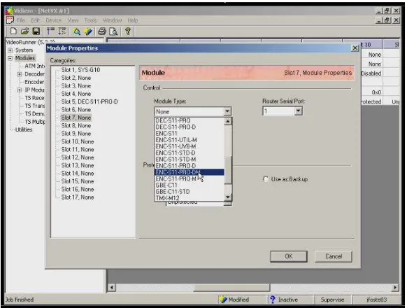407x308 pixels.
Task: Open the Device menu
Action: tap(53, 20)
